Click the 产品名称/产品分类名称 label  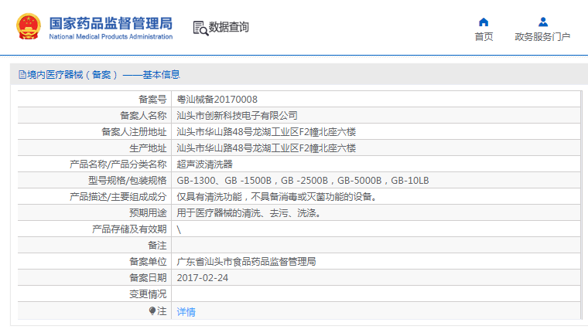pos(118,164)
